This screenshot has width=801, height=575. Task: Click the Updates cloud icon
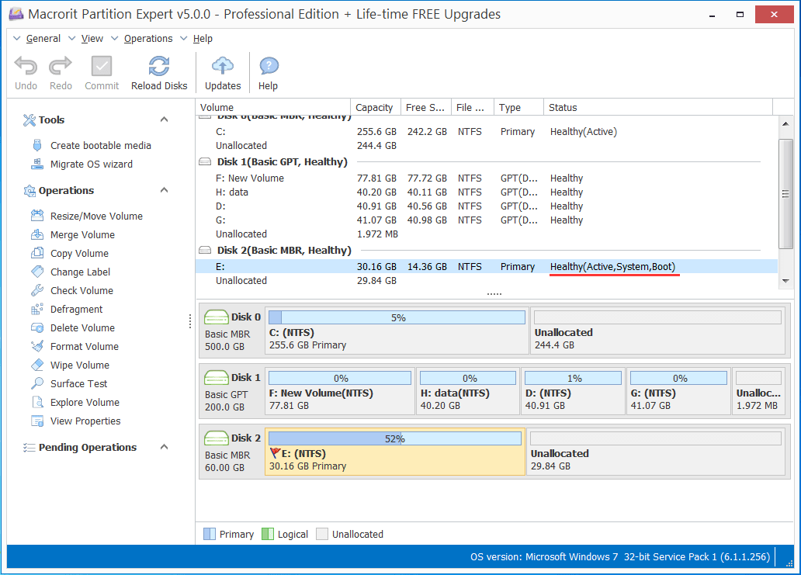pyautogui.click(x=223, y=66)
